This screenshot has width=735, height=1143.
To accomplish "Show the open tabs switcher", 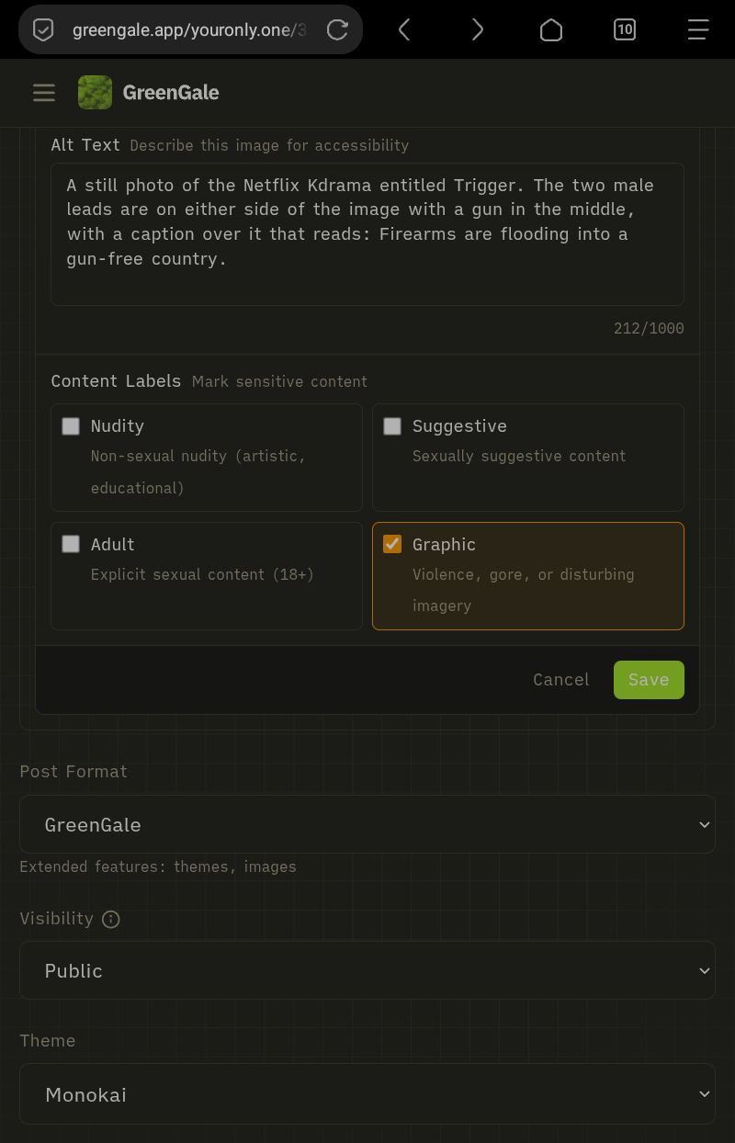I will (624, 30).
